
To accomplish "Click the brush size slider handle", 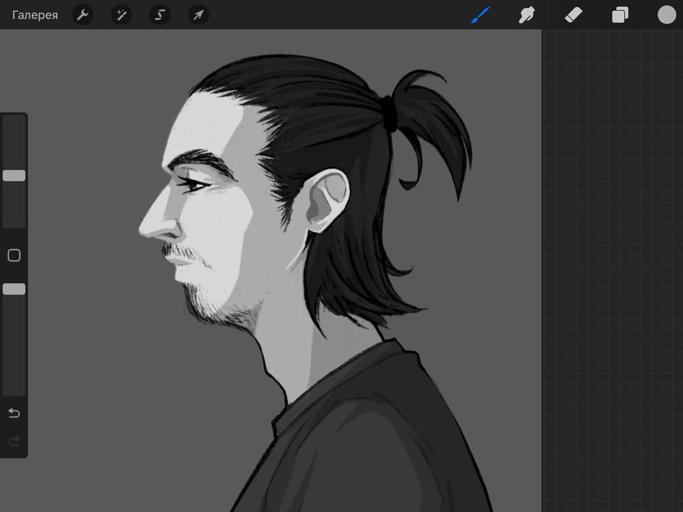I will pyautogui.click(x=14, y=175).
